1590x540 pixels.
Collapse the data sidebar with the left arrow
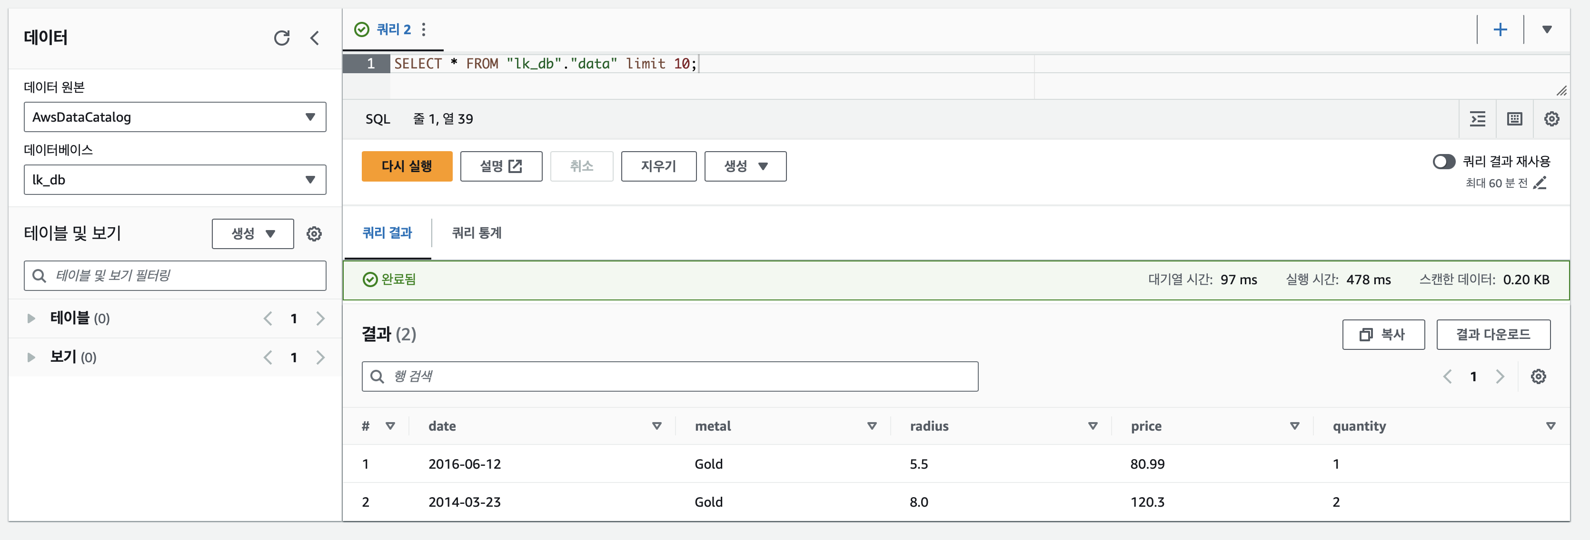(x=315, y=38)
